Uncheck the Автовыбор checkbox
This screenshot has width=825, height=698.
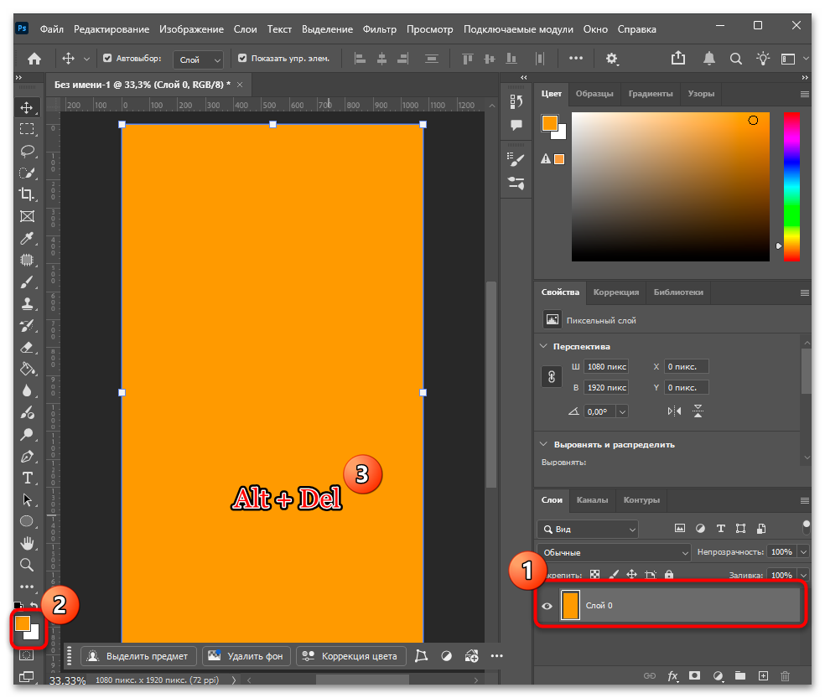tap(107, 59)
